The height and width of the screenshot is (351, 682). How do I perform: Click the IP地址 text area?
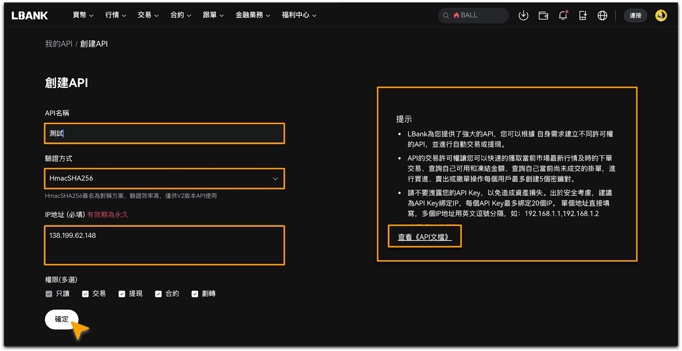[165, 245]
